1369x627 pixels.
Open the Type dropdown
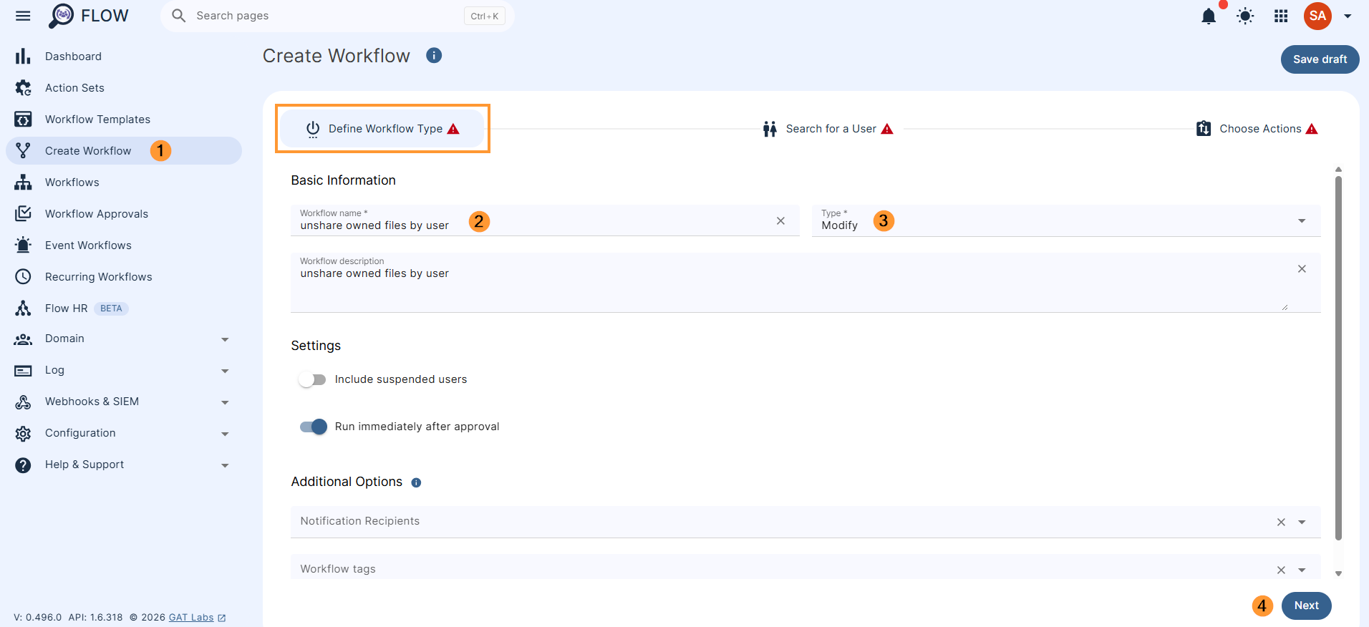tap(1066, 220)
